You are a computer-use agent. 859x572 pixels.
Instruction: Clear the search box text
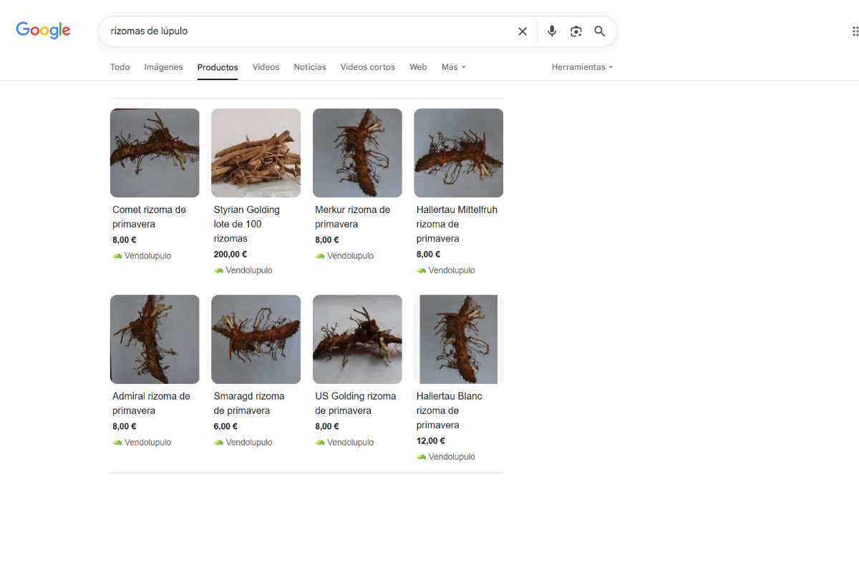pyautogui.click(x=523, y=31)
